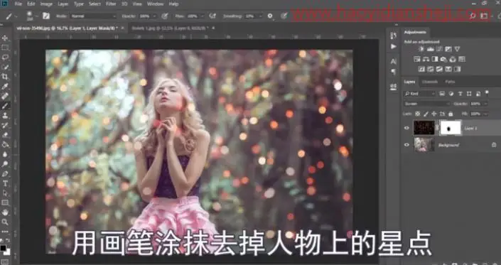This screenshot has height=265, width=501.
Task: Select the Eraser tool
Action: (x=5, y=135)
